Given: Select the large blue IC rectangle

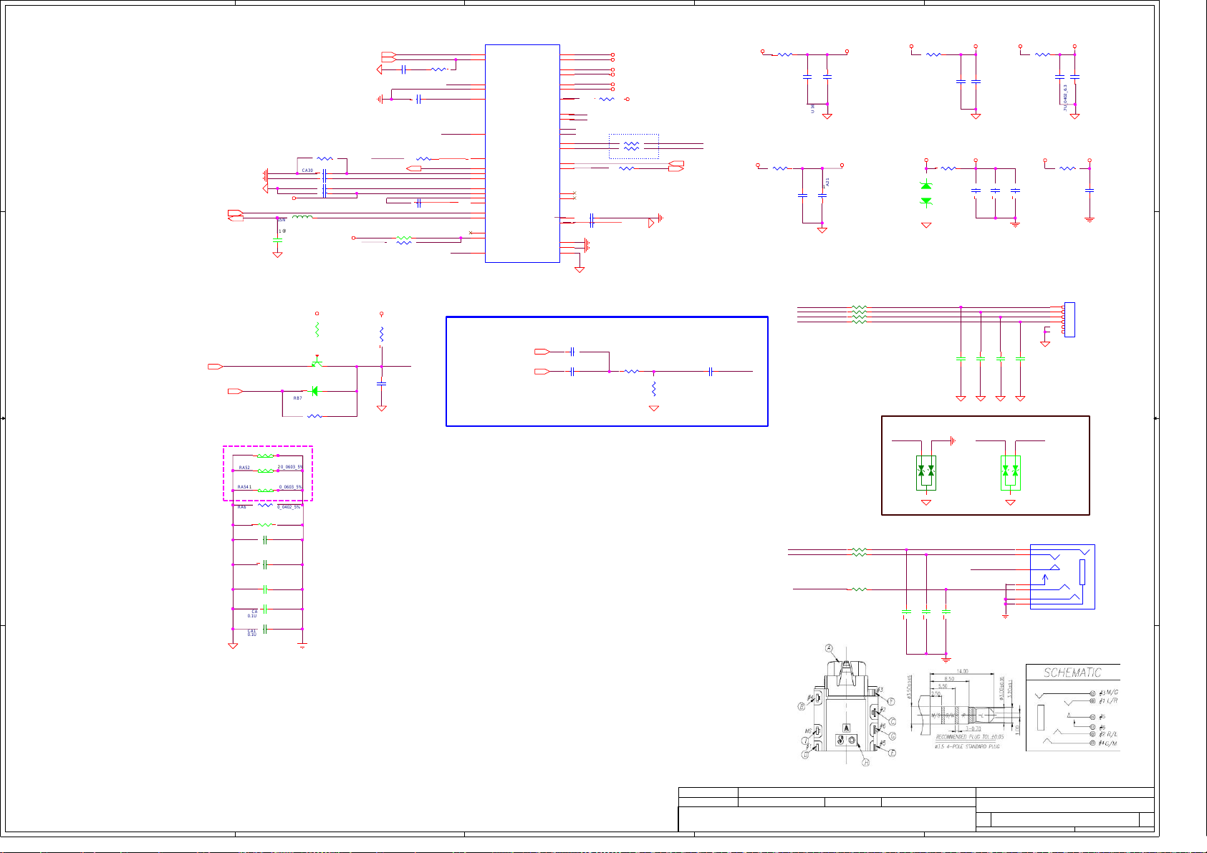Looking at the screenshot, I should [522, 153].
